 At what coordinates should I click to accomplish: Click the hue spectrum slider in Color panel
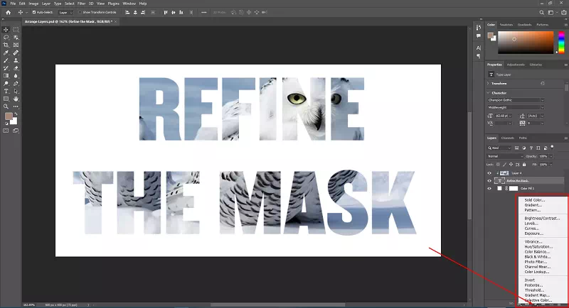[561, 43]
